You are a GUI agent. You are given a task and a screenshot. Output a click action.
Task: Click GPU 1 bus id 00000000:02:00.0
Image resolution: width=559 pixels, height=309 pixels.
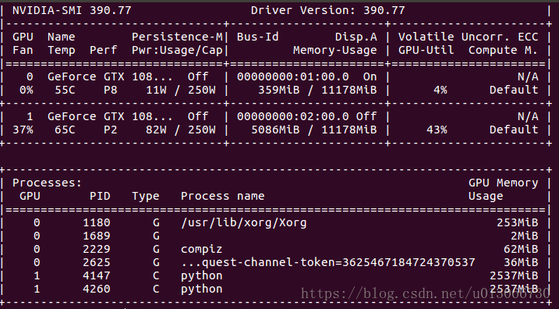(x=293, y=117)
